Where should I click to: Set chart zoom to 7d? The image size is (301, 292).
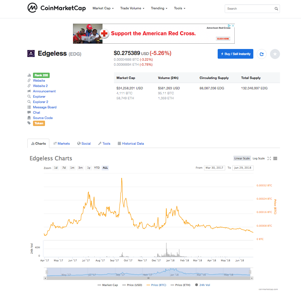(x=64, y=168)
